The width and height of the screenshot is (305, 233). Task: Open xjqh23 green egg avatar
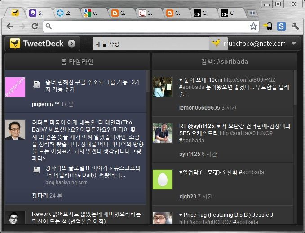pos(163,180)
